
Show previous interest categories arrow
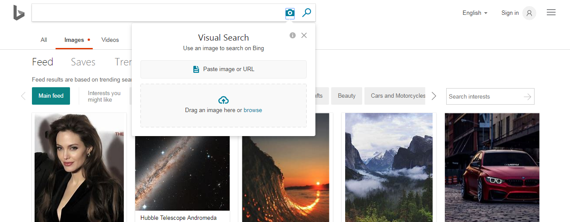tap(23, 96)
